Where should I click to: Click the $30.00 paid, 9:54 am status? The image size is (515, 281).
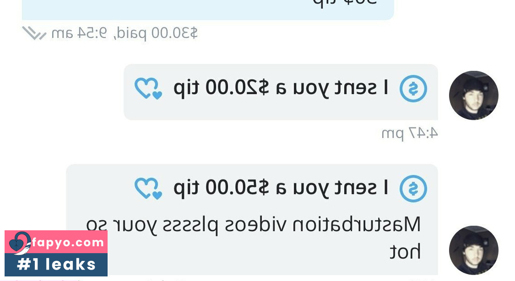pyautogui.click(x=125, y=33)
